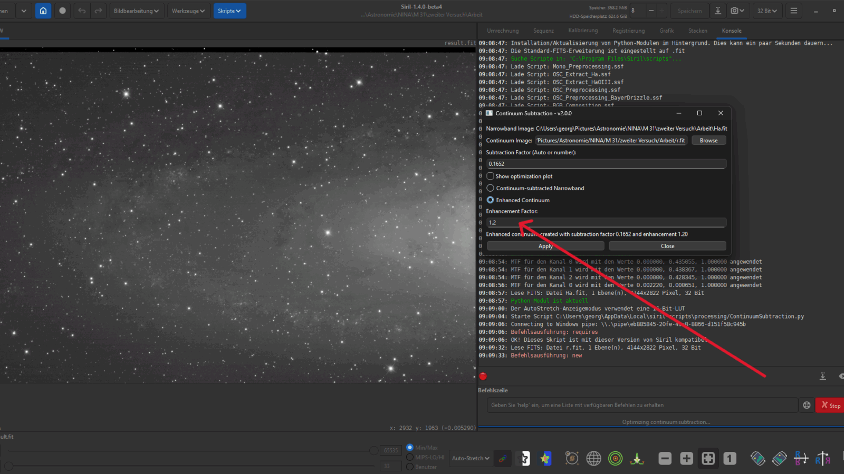Viewport: 844px width, 474px height.
Task: Click the green concentric circles target icon
Action: click(615, 459)
